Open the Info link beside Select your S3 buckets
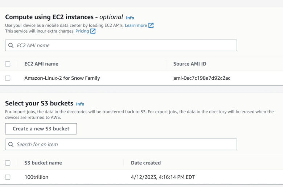 (80, 104)
